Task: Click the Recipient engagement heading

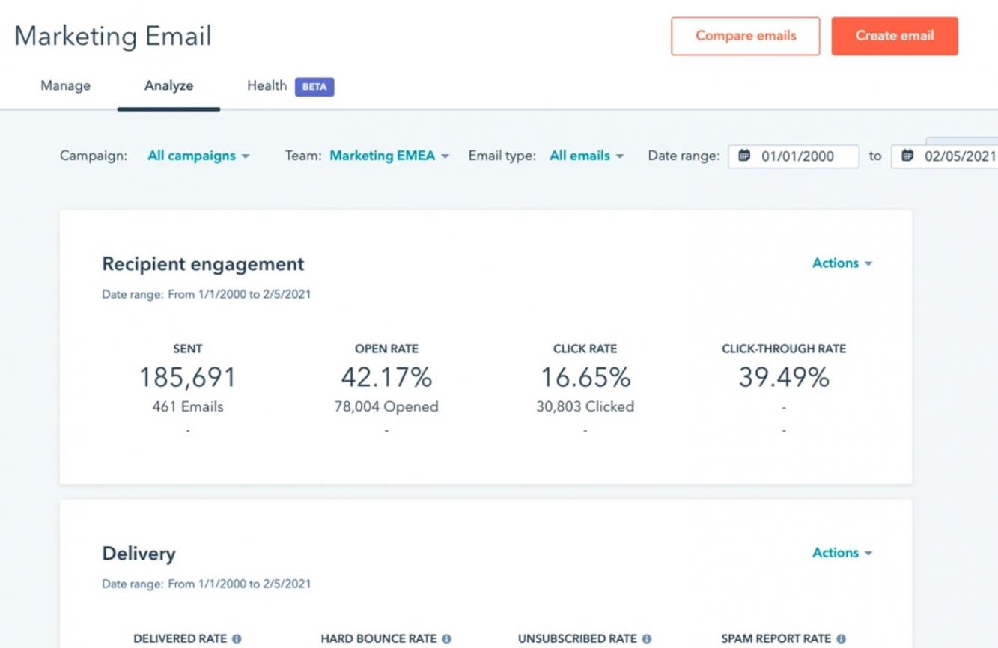Action: point(203,264)
